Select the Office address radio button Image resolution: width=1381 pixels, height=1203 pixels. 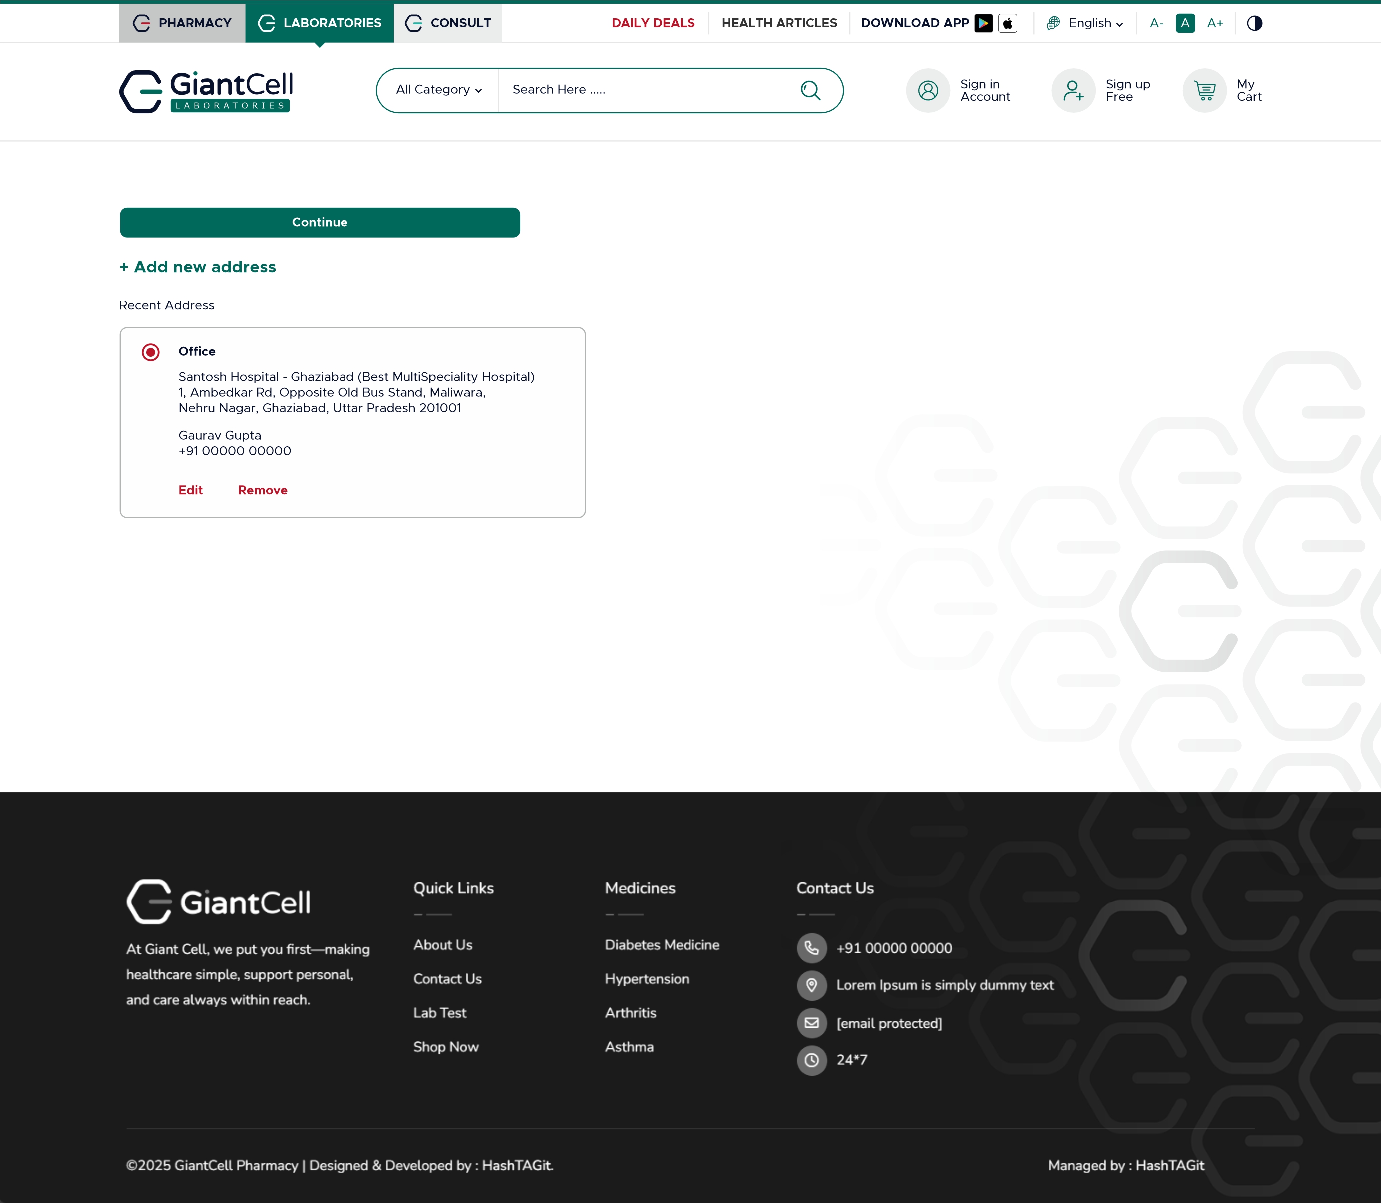click(x=150, y=352)
